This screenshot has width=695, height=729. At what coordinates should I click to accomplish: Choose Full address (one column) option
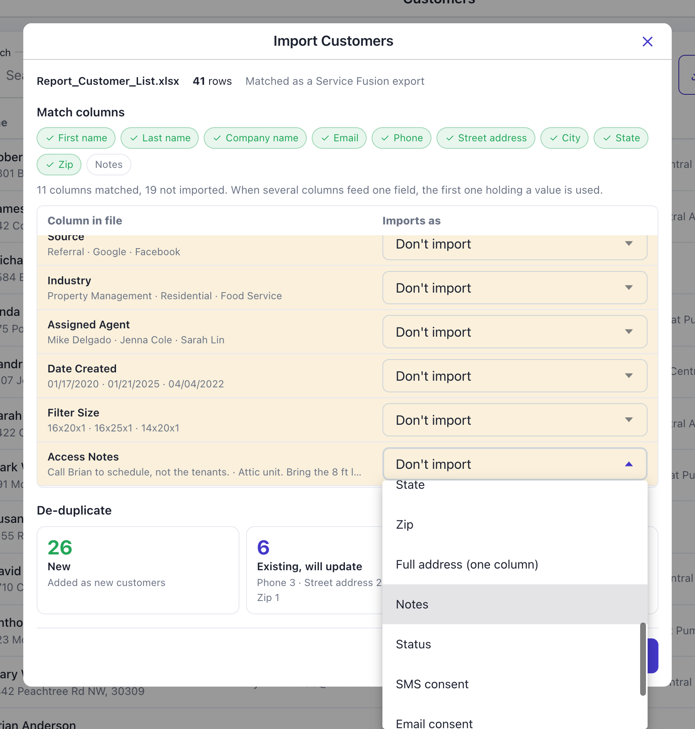(x=515, y=564)
